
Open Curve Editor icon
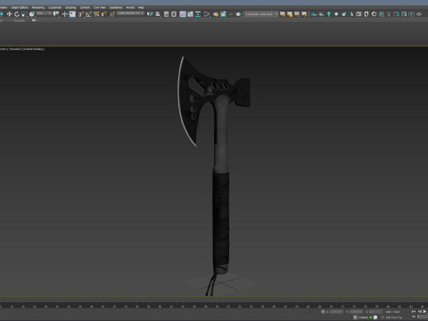(x=190, y=14)
